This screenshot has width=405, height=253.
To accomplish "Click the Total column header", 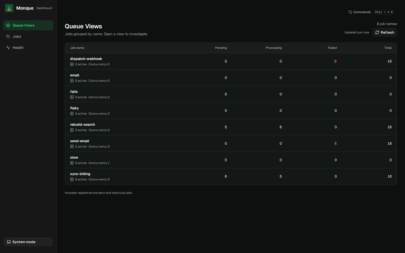I will coord(388,48).
